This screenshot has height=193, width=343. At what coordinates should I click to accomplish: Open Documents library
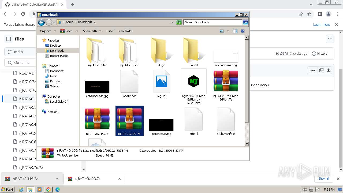click(57, 71)
